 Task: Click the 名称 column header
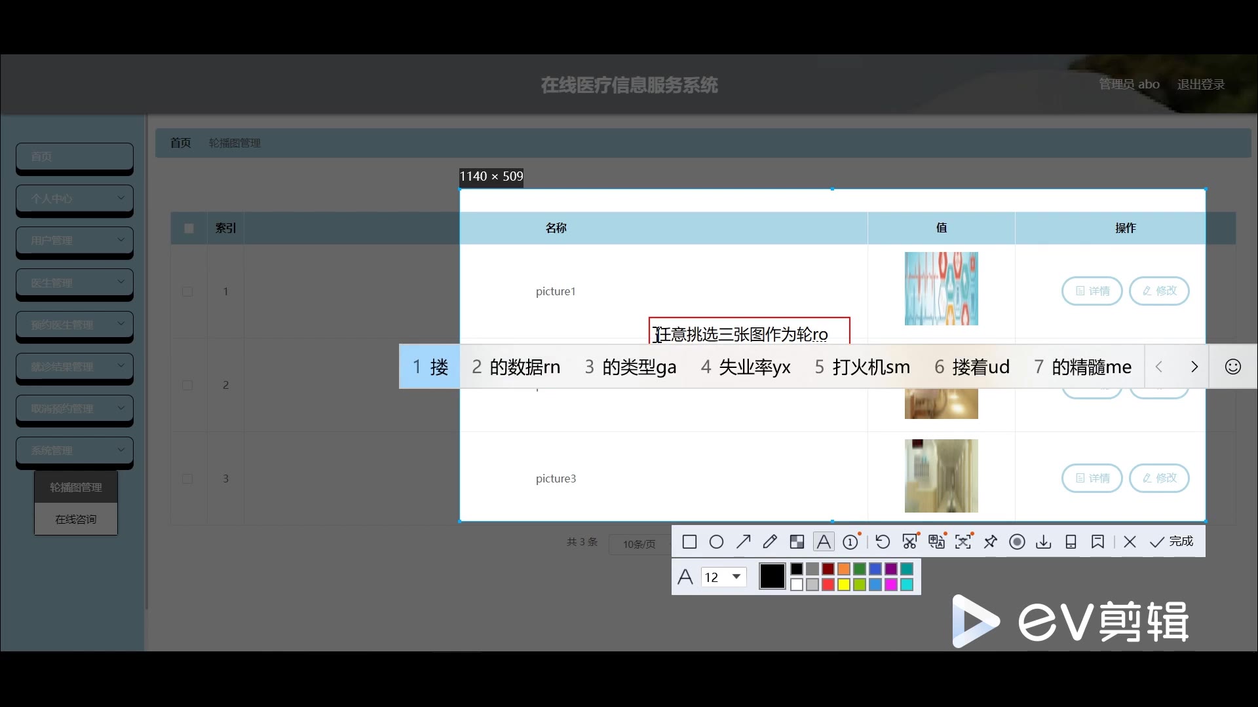pos(556,228)
